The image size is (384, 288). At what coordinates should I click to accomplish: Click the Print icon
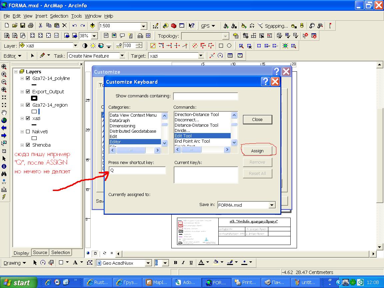pyautogui.click(x=31, y=25)
